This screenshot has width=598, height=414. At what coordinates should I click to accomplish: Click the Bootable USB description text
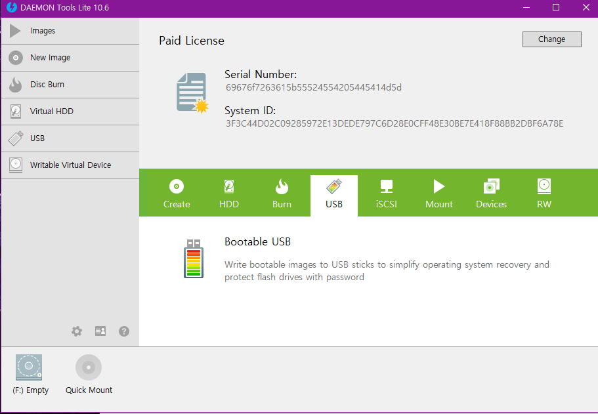(387, 271)
